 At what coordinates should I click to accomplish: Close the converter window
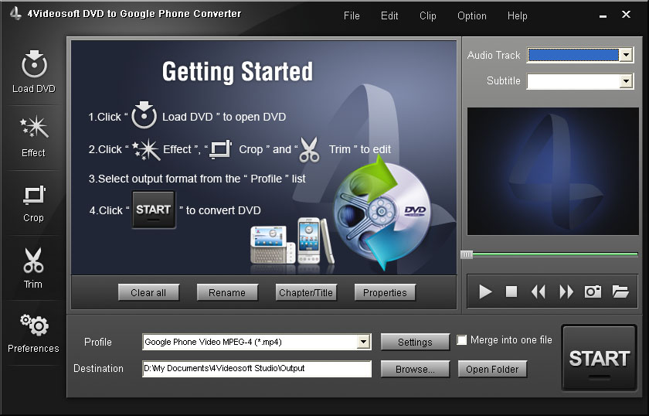click(626, 15)
